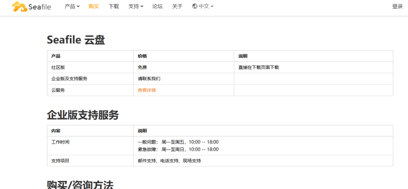Open the 支持 dropdown menu
This screenshot has height=189, width=408.
[136, 6]
